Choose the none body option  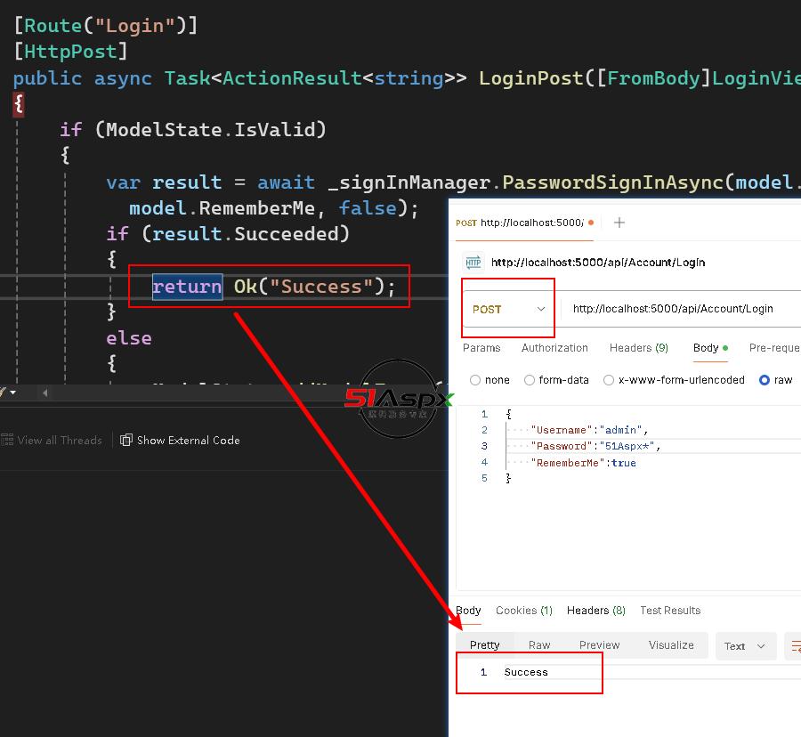pyautogui.click(x=489, y=380)
